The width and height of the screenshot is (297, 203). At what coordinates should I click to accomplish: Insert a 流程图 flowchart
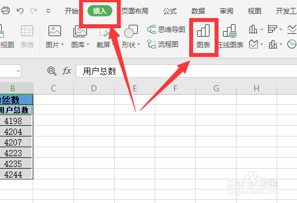tap(163, 45)
